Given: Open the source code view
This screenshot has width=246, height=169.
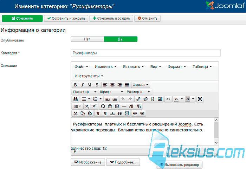Looking at the screenshot, I should tap(168, 99).
